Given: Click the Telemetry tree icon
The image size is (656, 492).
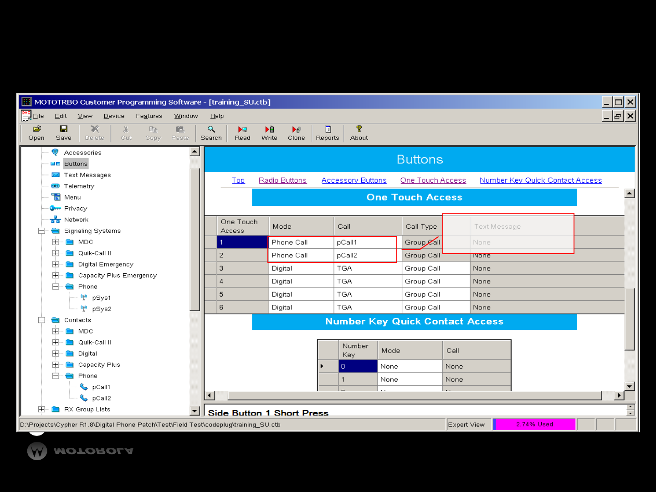Looking at the screenshot, I should (x=56, y=186).
